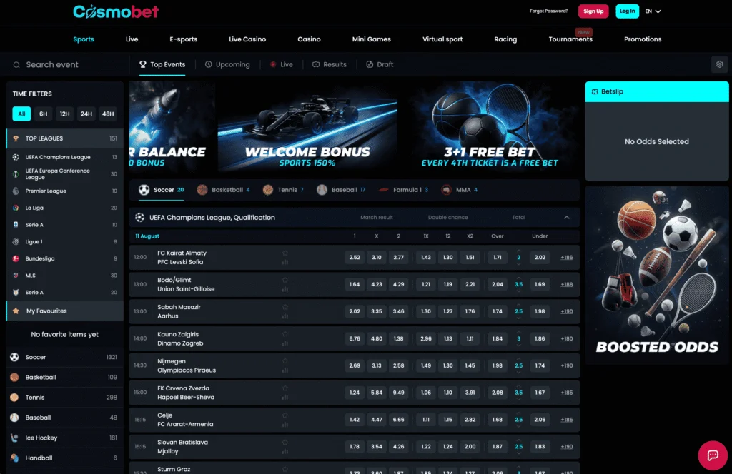Change total line 3.5 for Bodo/Glimt match
Screen dimensions: 732x474
(518, 284)
